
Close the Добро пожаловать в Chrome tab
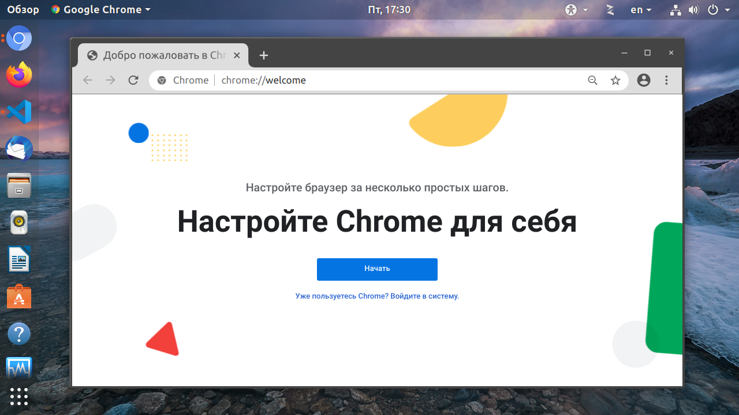(x=237, y=55)
